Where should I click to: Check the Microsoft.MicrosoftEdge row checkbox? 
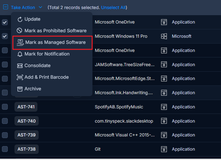(x=5, y=79)
